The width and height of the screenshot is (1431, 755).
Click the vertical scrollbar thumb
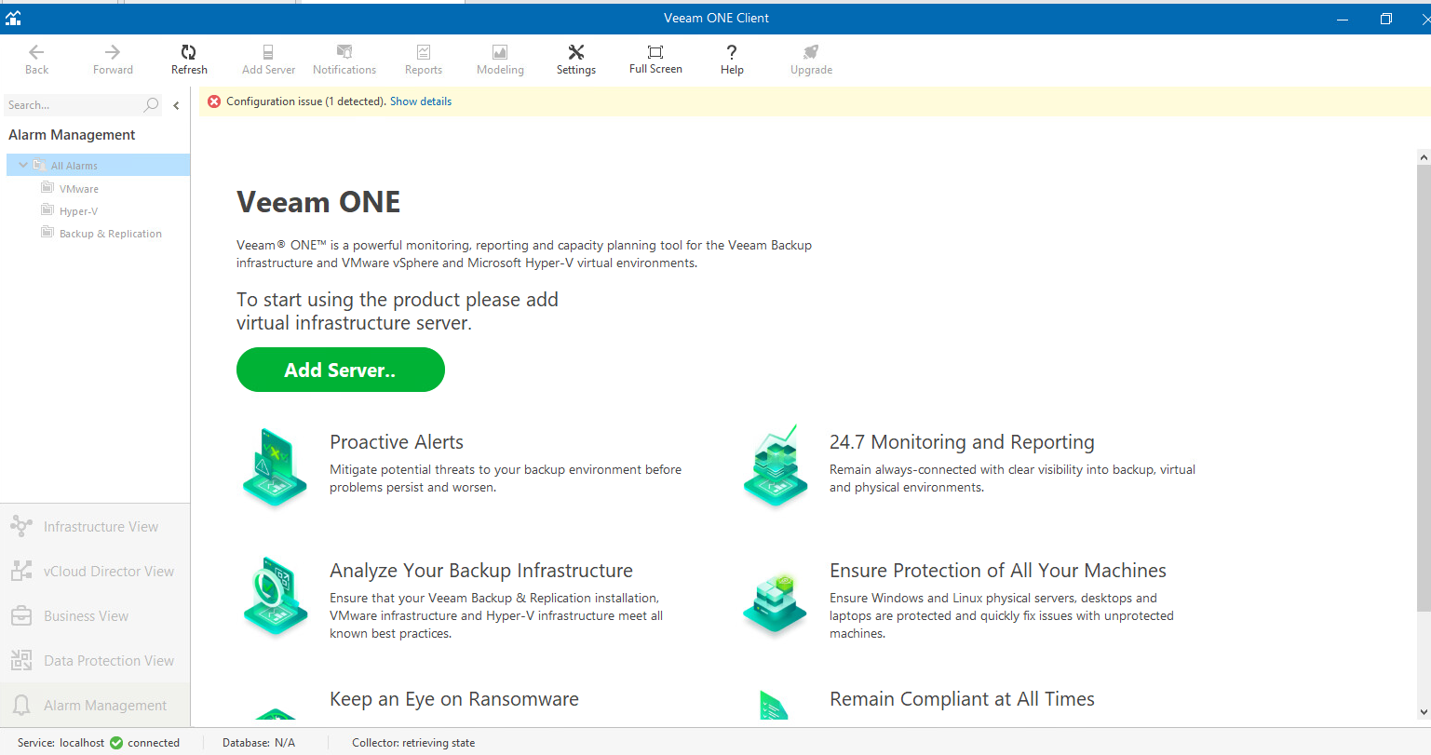[1424, 388]
